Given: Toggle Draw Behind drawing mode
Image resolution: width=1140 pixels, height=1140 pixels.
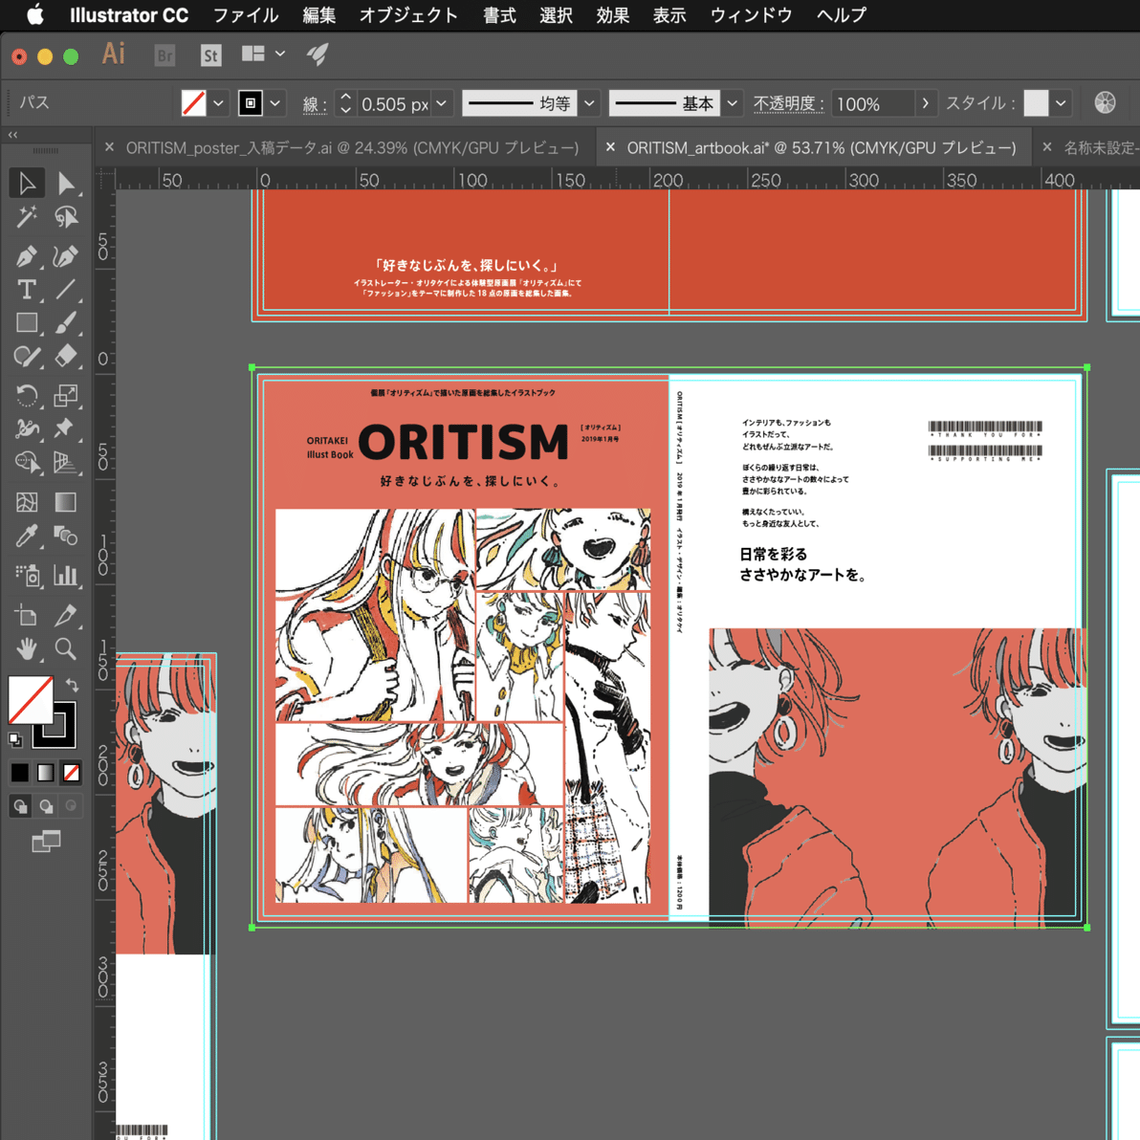Looking at the screenshot, I should (x=46, y=805).
